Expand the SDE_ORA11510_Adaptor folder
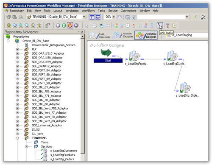This screenshot has width=212, height=165. (17, 53)
